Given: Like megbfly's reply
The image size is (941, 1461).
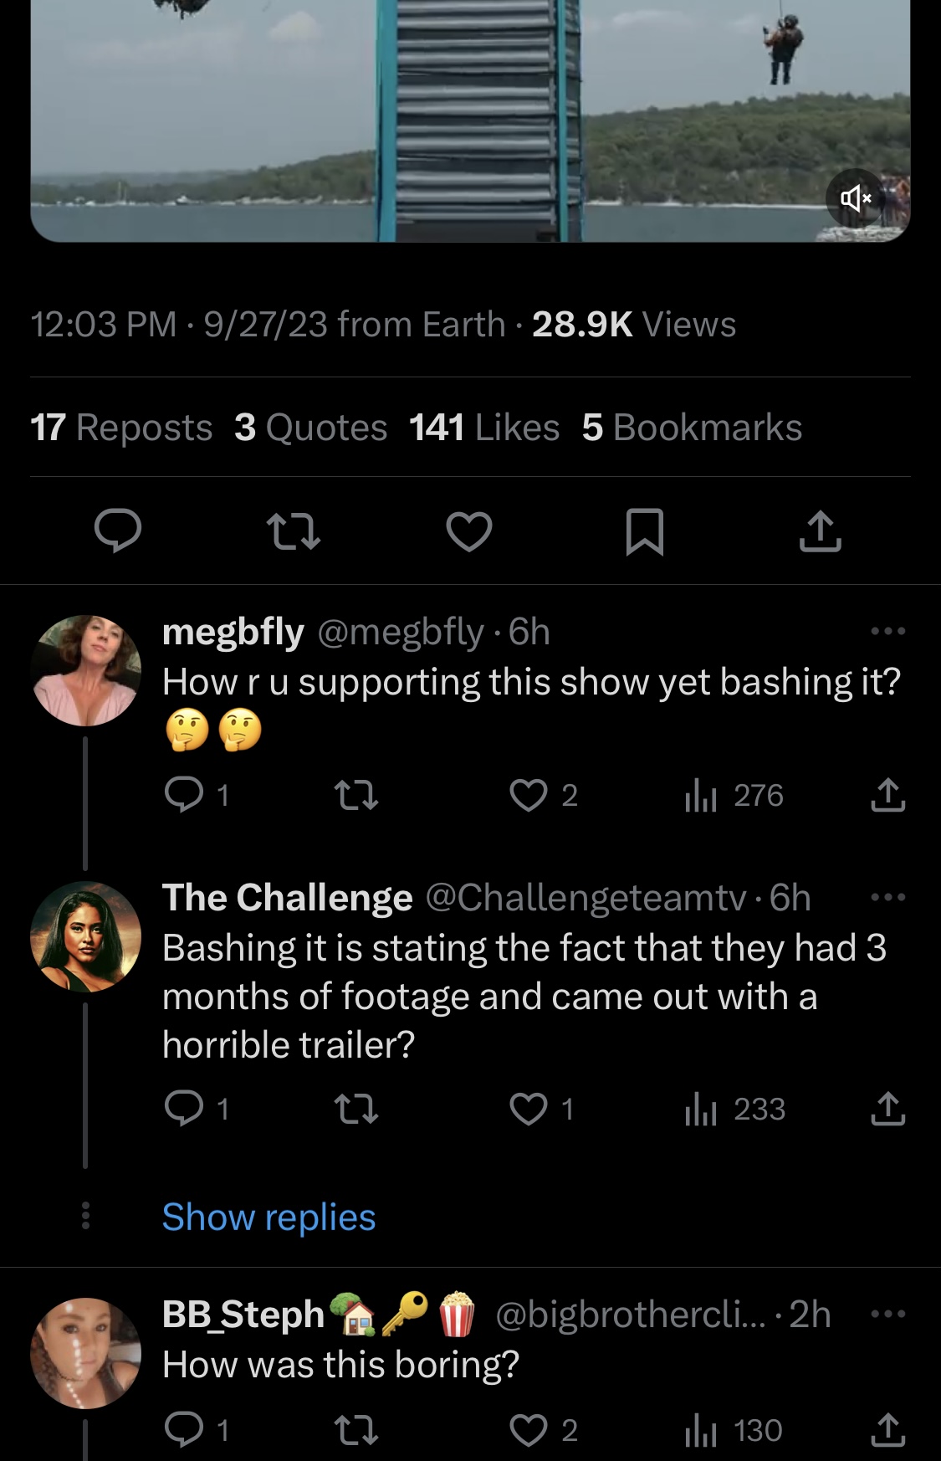Looking at the screenshot, I should click(529, 795).
